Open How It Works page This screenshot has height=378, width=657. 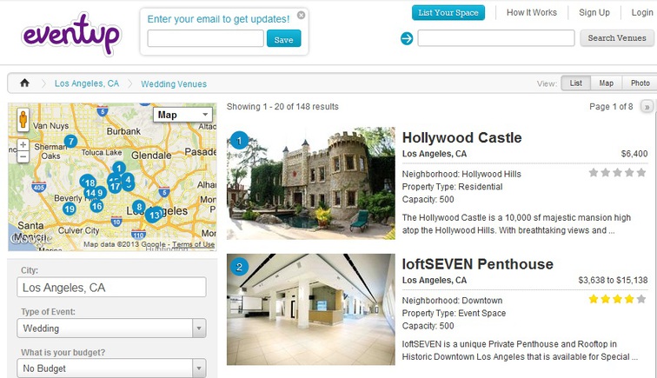[532, 12]
